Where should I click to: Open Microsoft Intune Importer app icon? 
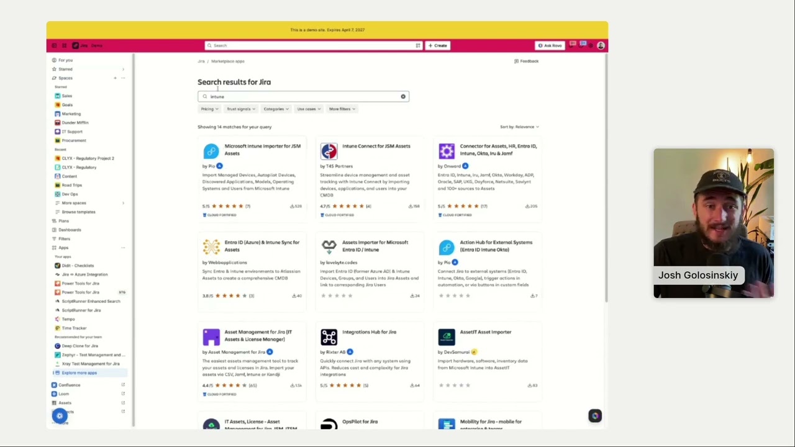(211, 151)
